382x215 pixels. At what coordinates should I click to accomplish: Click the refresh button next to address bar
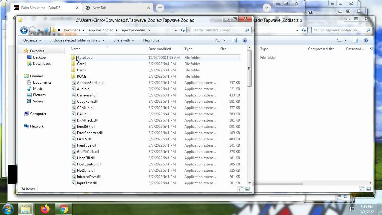[183, 30]
